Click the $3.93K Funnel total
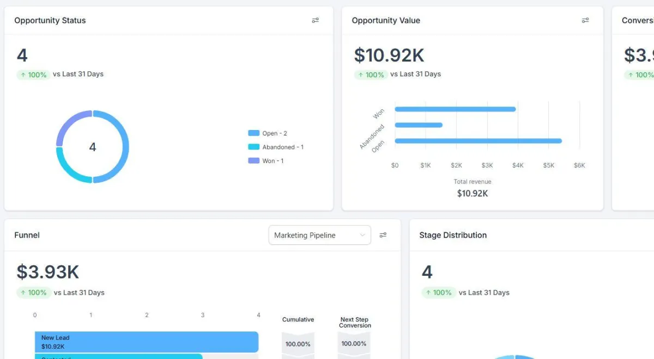The image size is (654, 359). [x=48, y=271]
